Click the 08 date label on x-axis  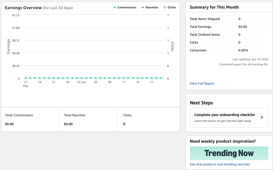point(110,82)
